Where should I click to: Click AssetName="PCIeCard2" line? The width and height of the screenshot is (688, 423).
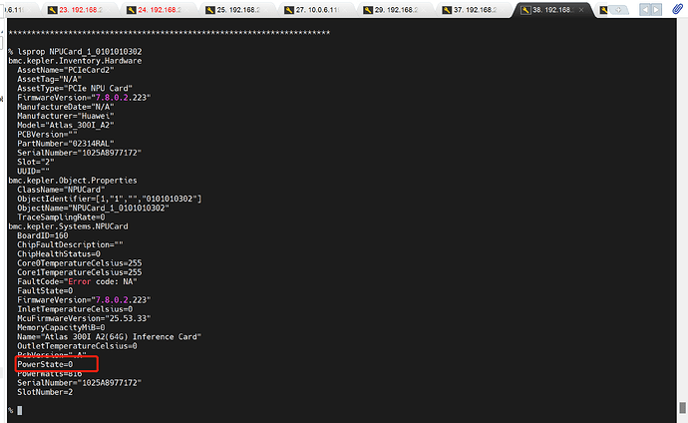click(66, 70)
